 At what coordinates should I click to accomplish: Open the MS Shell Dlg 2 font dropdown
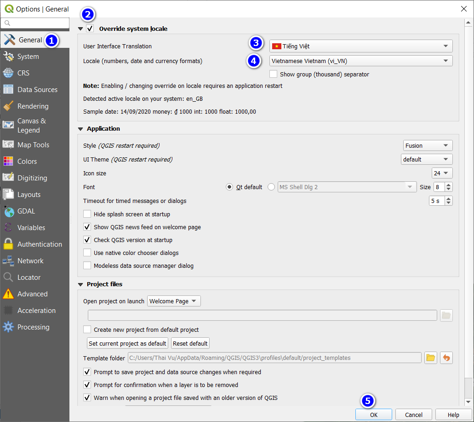[x=347, y=187]
